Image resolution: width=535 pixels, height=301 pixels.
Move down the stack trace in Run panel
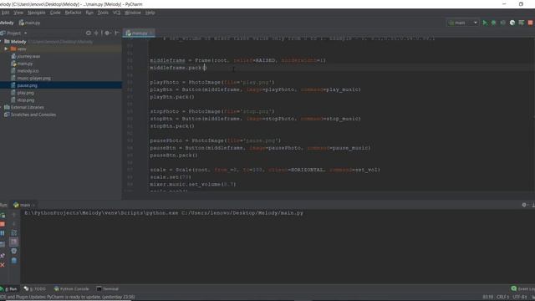14,224
